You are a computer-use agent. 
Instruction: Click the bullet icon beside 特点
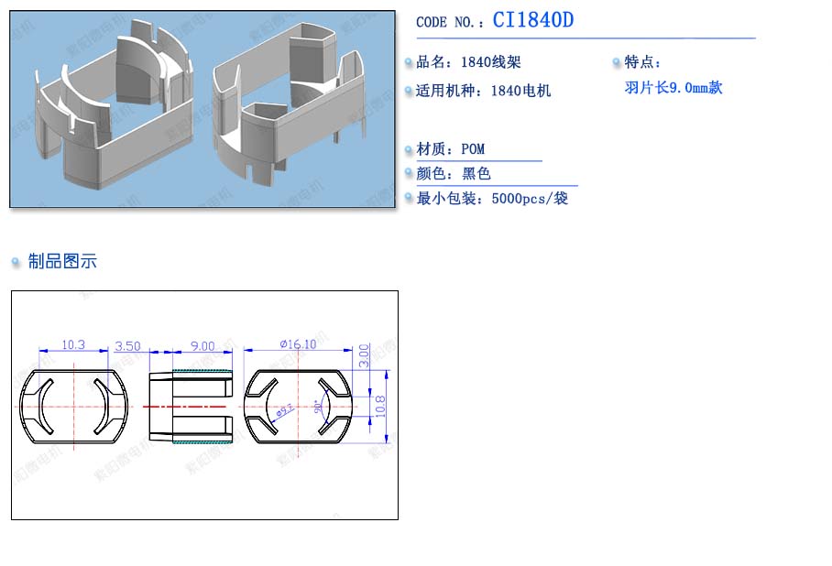click(x=617, y=63)
